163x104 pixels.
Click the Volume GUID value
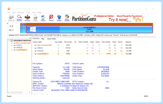[69, 90]
